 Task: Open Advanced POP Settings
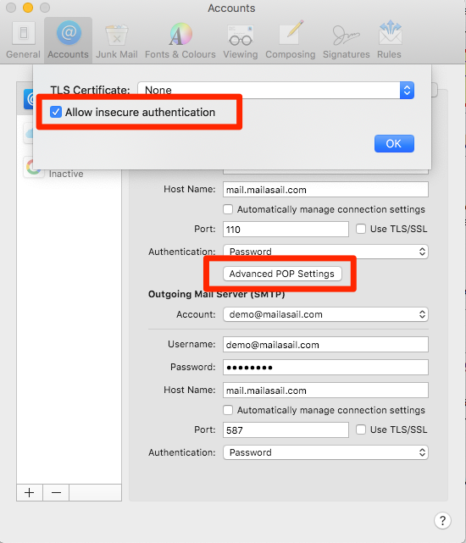(282, 274)
